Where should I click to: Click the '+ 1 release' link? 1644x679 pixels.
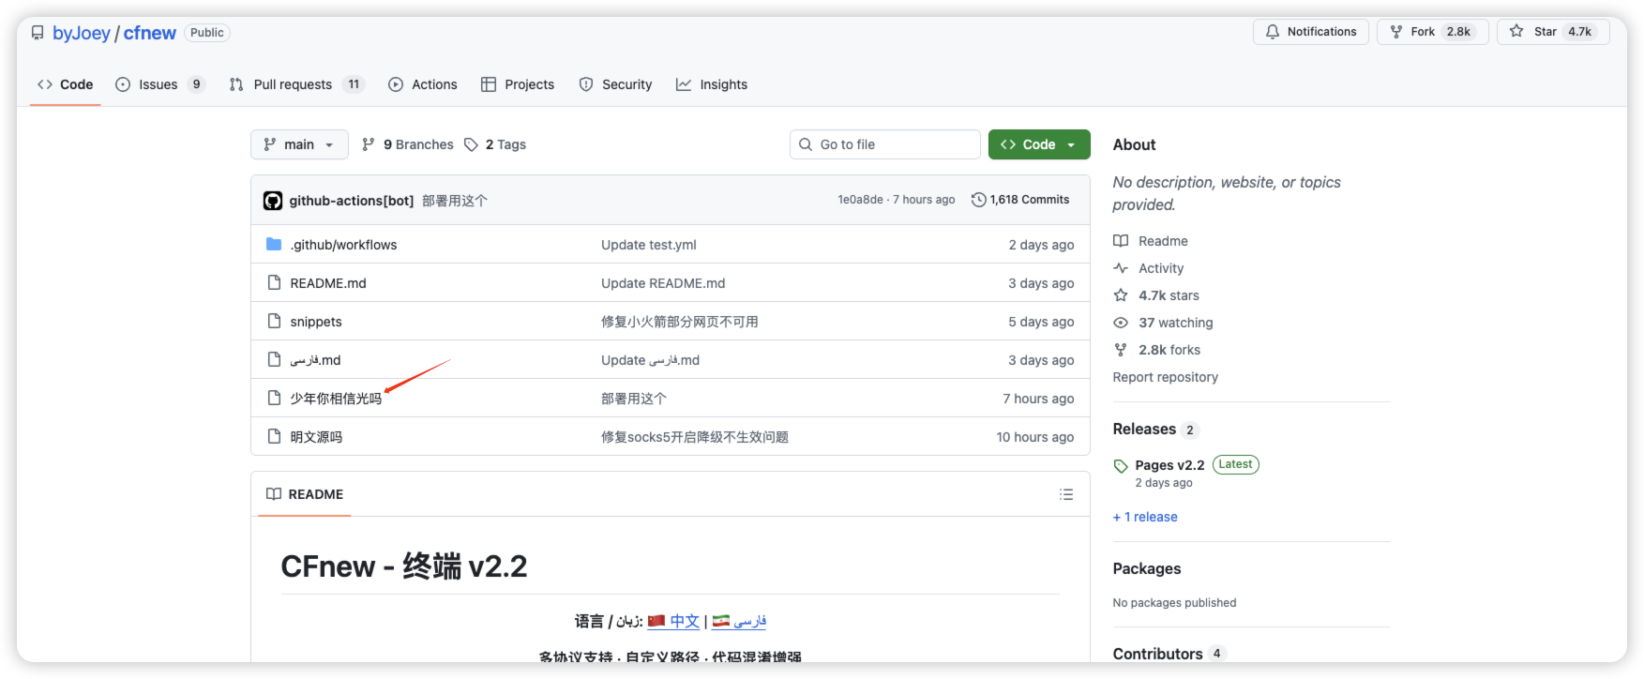click(x=1145, y=517)
